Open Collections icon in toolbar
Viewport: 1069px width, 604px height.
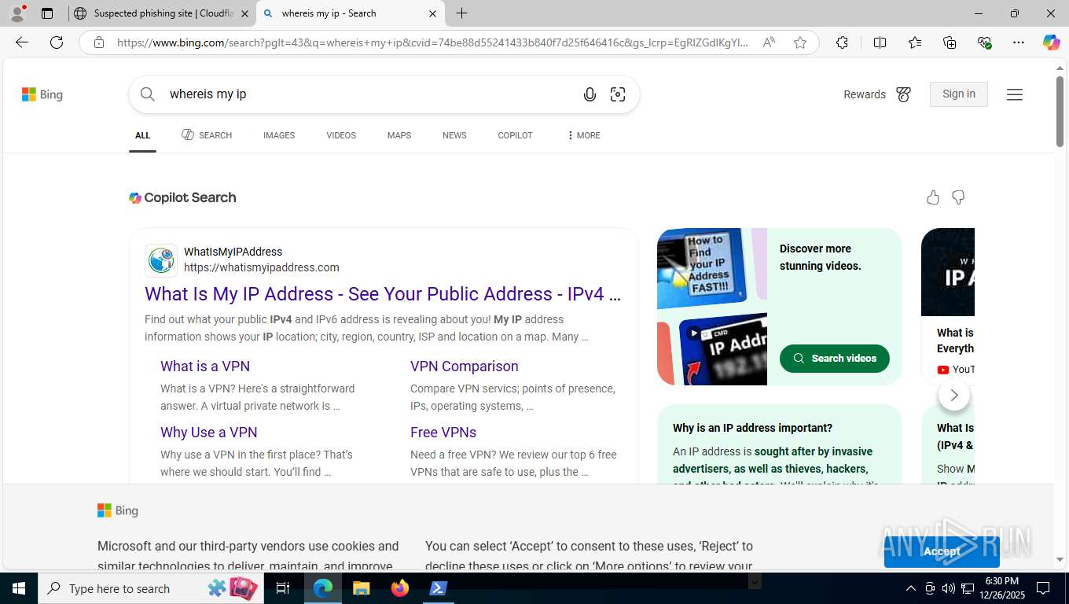click(x=950, y=42)
